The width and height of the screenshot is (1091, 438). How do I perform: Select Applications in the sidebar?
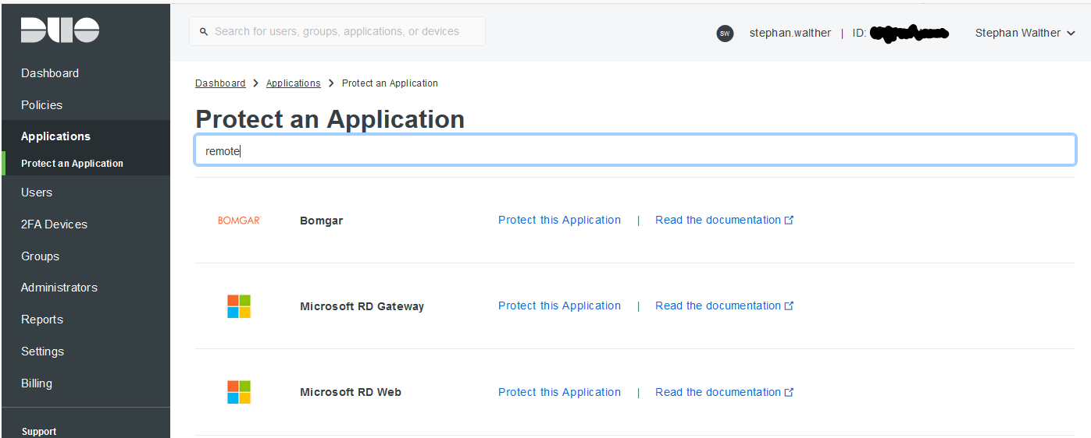pyautogui.click(x=55, y=136)
